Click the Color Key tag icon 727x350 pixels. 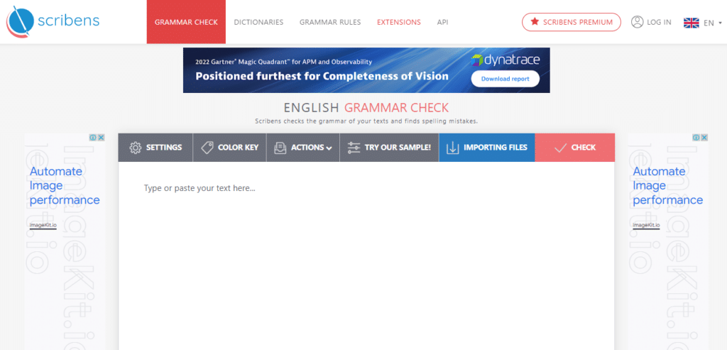[207, 148]
